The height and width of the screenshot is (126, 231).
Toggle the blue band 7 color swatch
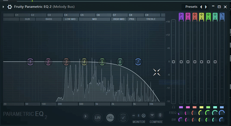(x=222, y=107)
